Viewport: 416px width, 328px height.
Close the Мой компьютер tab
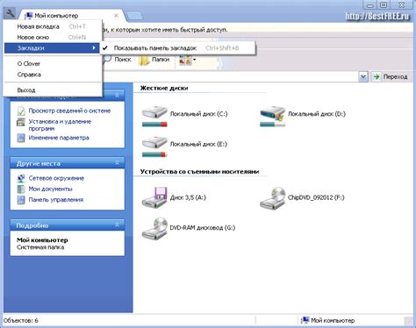click(116, 16)
